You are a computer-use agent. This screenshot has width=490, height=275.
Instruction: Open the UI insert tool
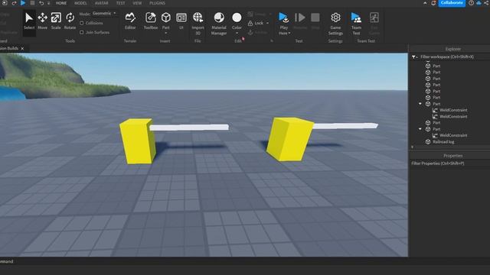pyautogui.click(x=181, y=21)
